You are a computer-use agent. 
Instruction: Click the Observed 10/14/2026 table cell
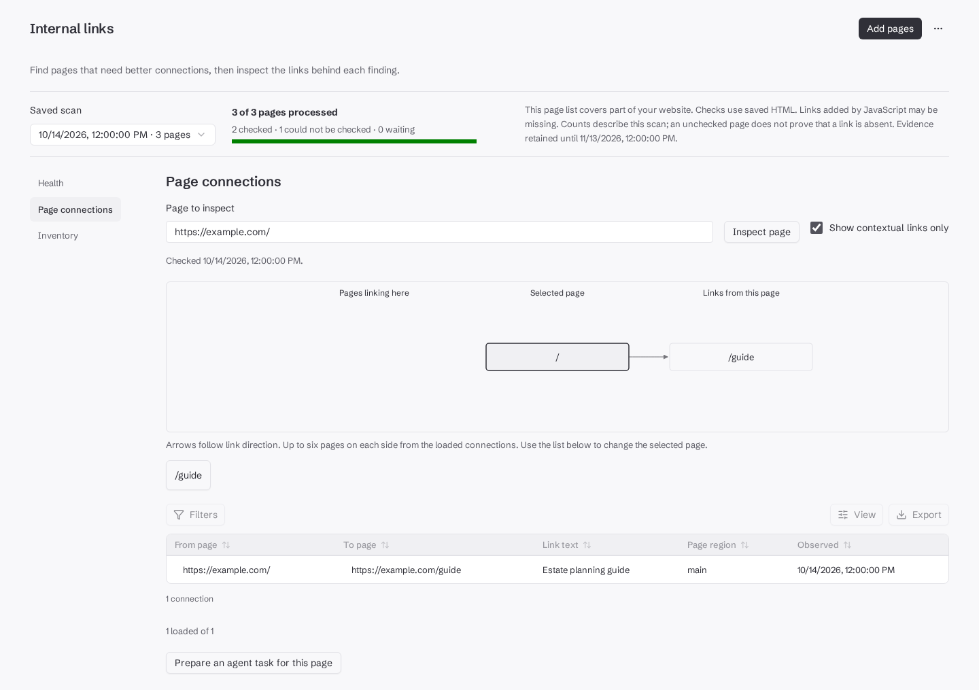(x=846, y=570)
